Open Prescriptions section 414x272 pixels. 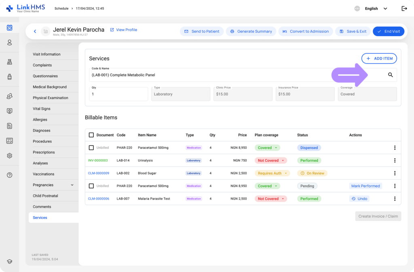tap(53, 152)
